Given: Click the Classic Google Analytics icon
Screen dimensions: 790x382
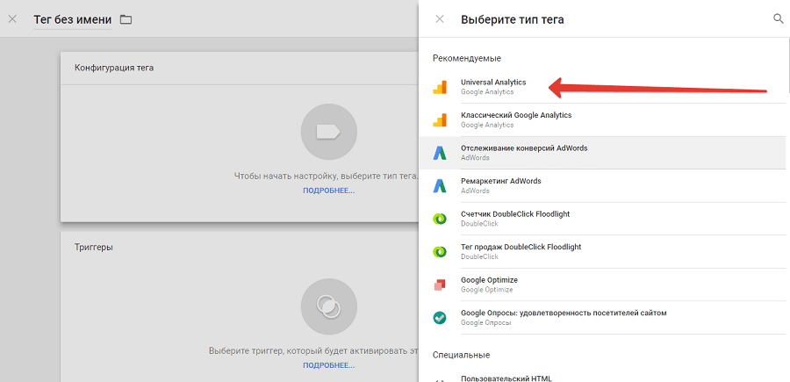Looking at the screenshot, I should (440, 119).
